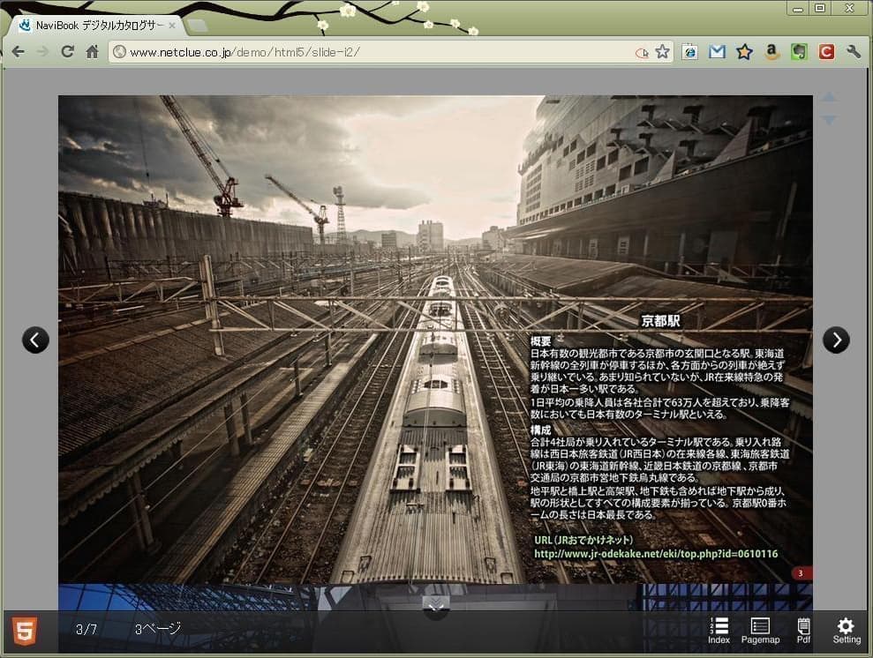The height and width of the screenshot is (658, 873).
Task: Click the lower triangle arrow at top right
Action: coord(828,119)
